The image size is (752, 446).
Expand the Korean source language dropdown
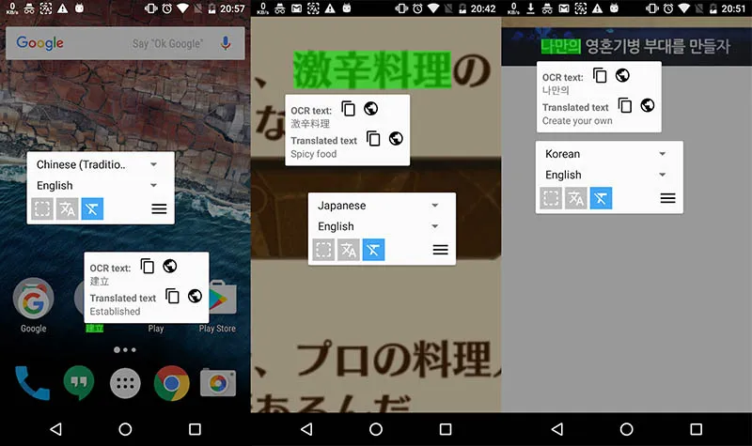(606, 154)
